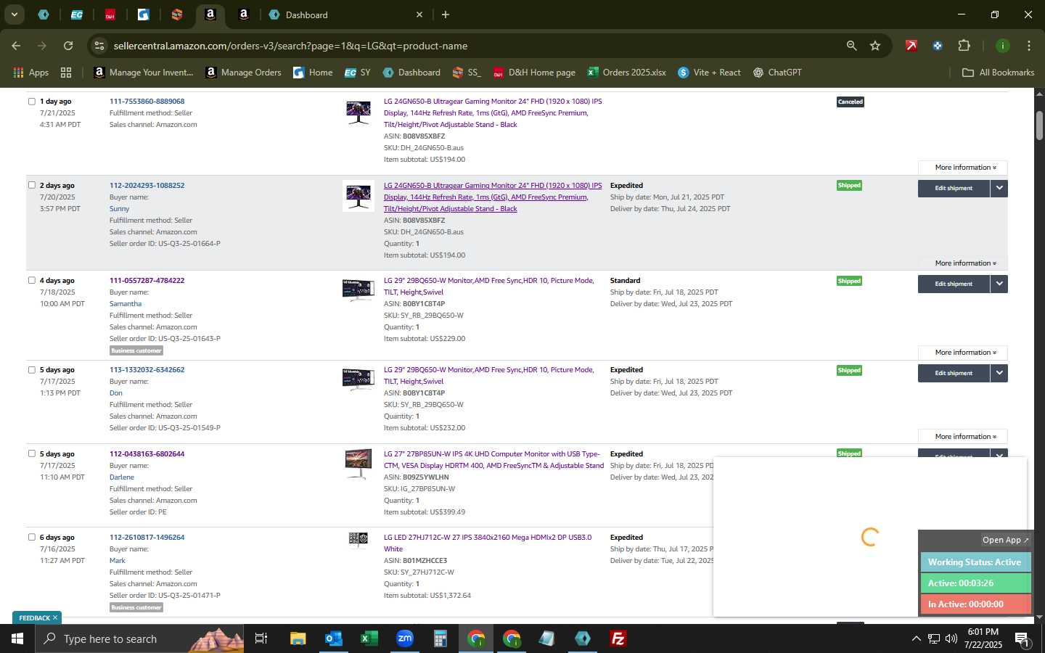
Task: Show hidden system tray icons
Action: click(x=916, y=638)
